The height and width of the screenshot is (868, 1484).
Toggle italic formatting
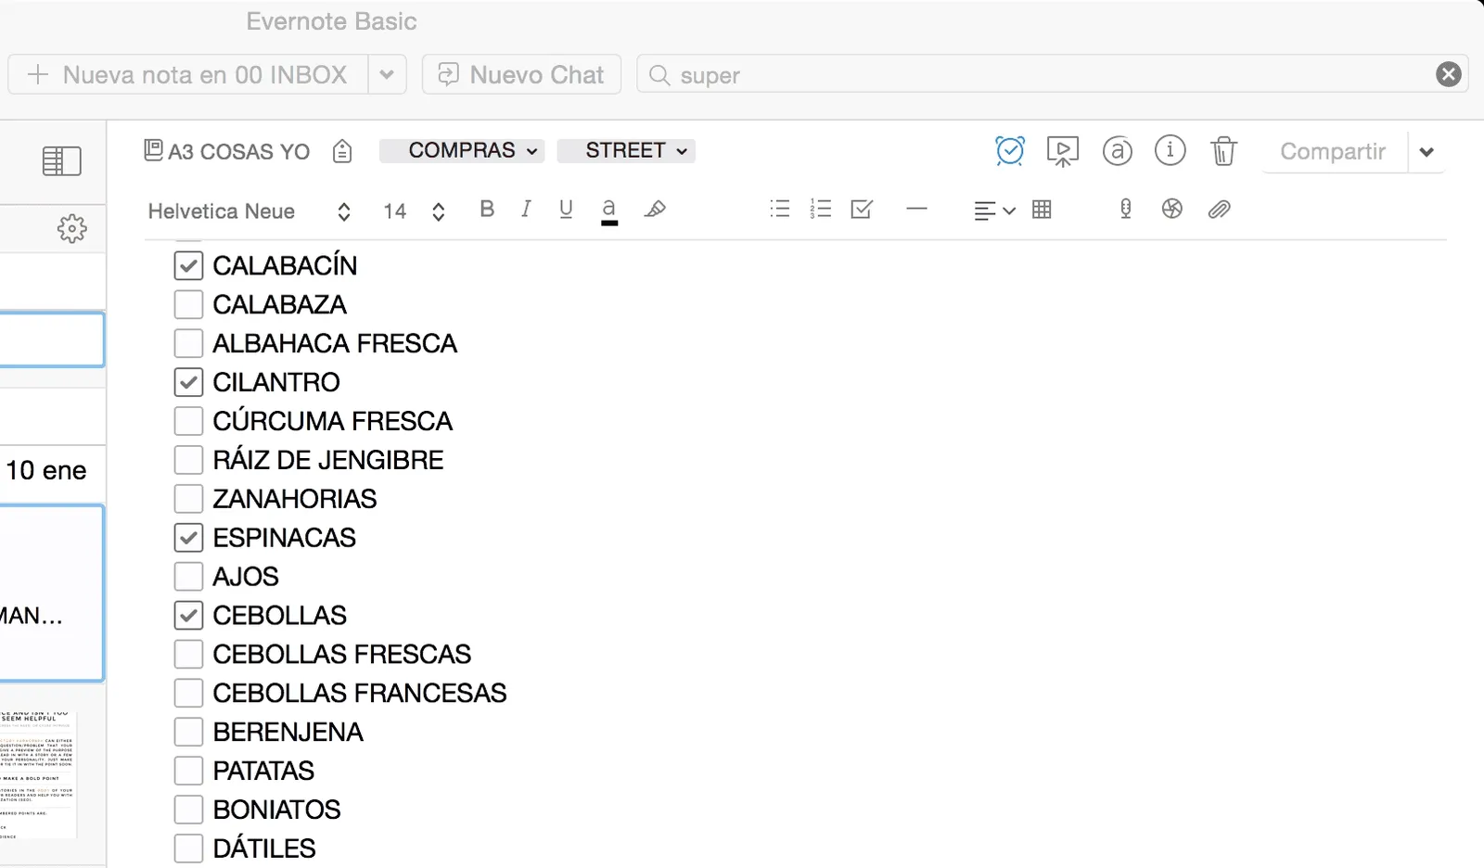click(x=526, y=209)
